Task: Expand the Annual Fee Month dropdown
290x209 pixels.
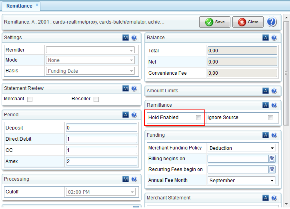Action: point(241,180)
